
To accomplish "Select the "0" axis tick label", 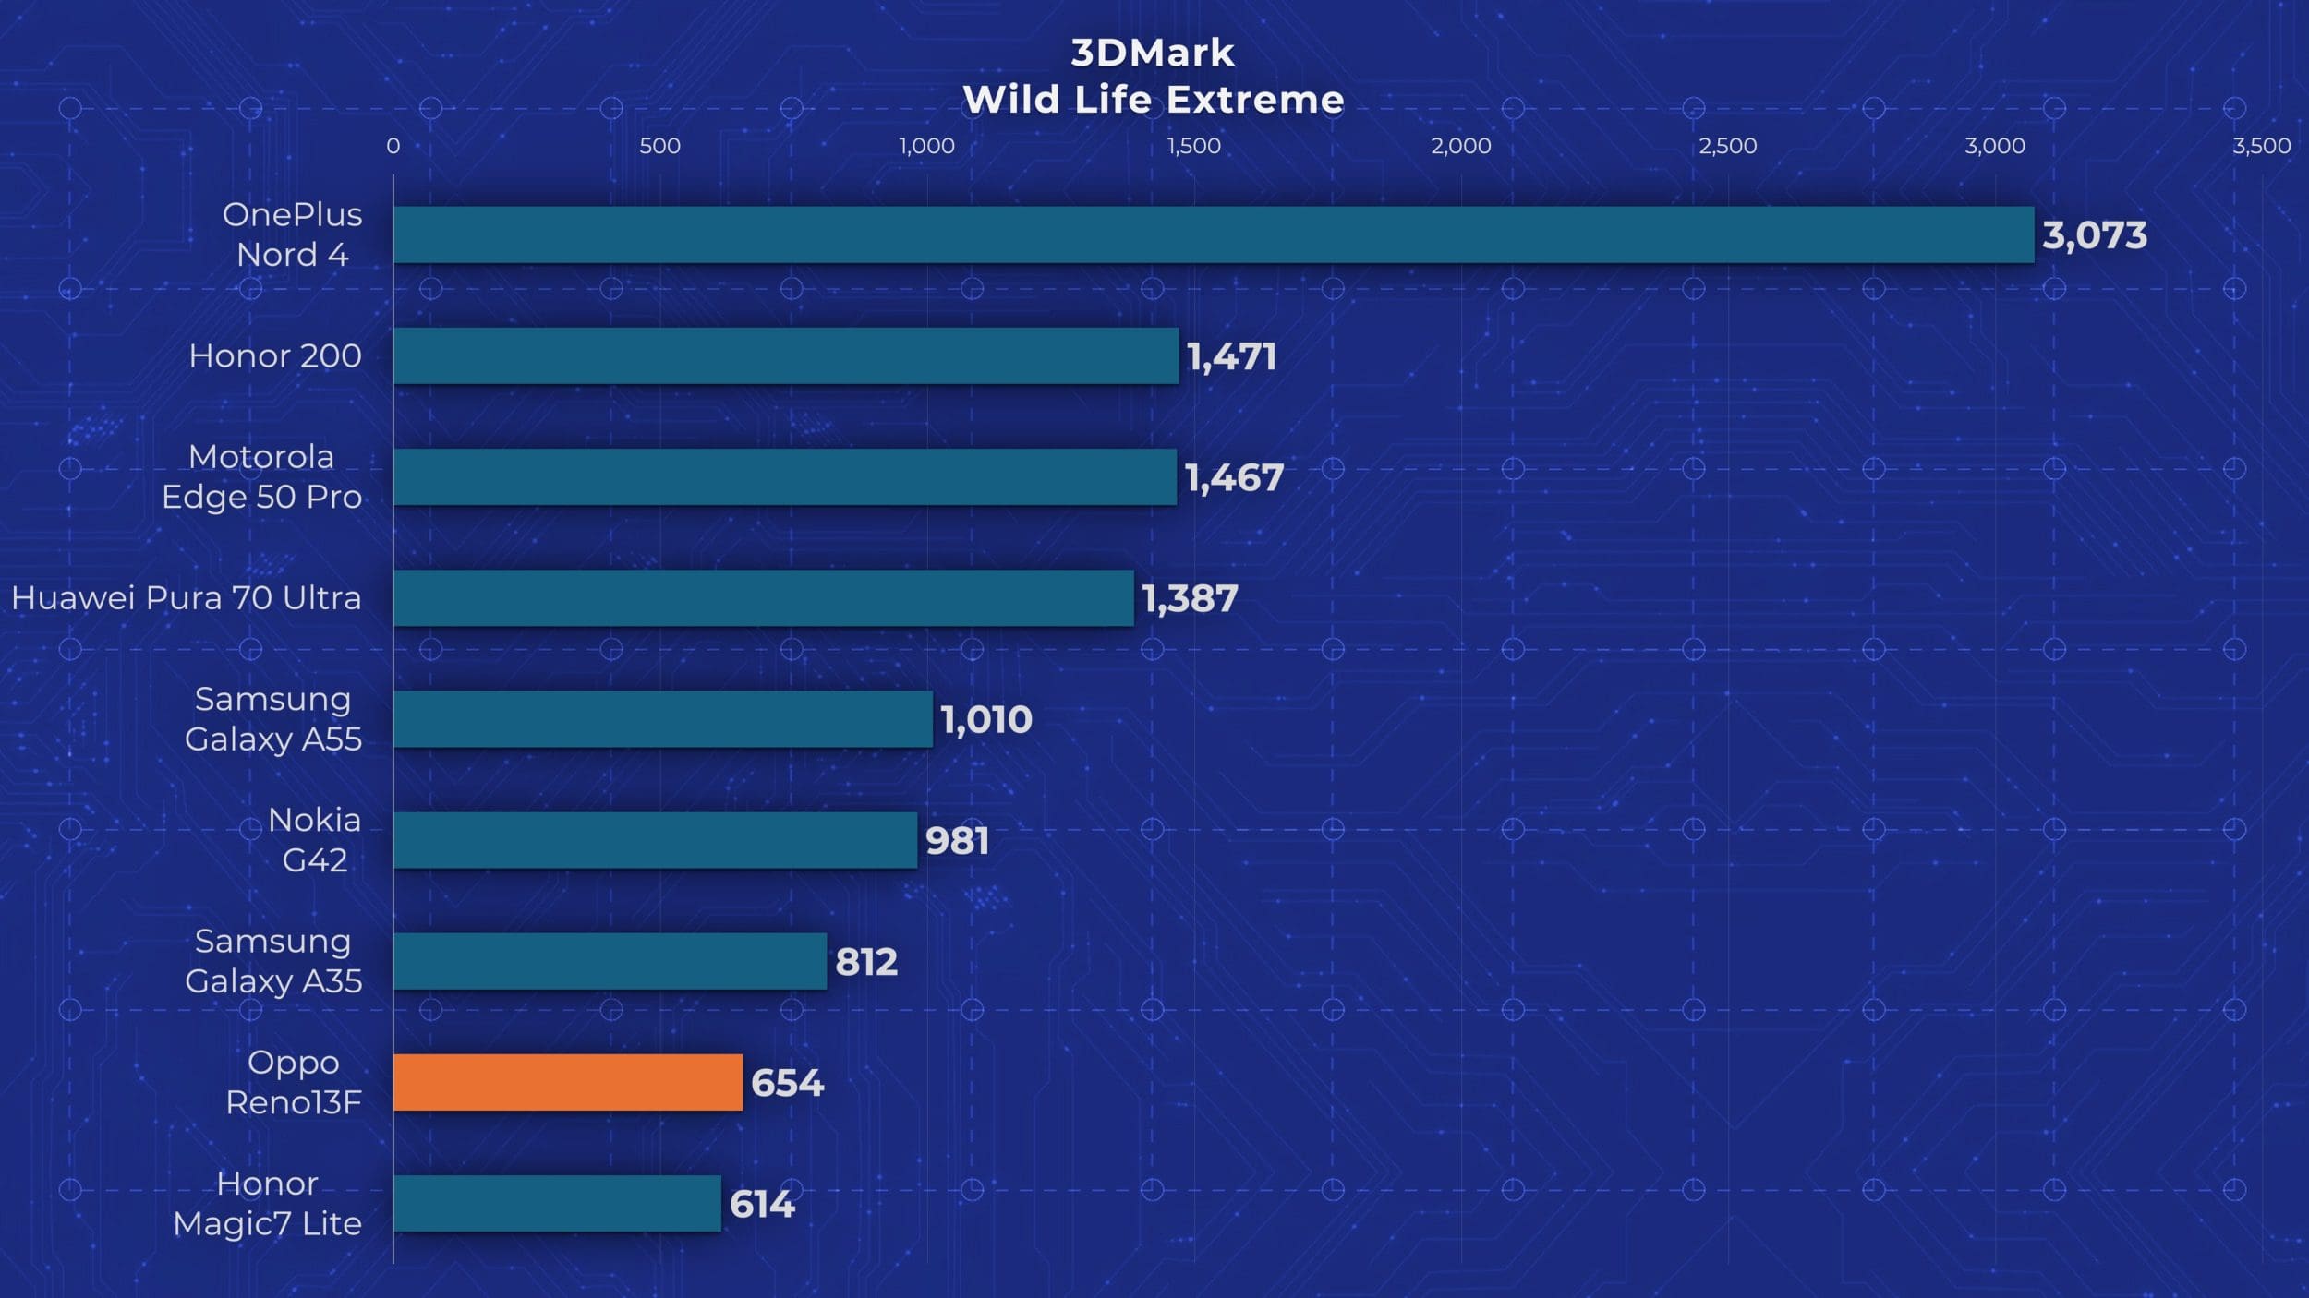I will [x=393, y=146].
